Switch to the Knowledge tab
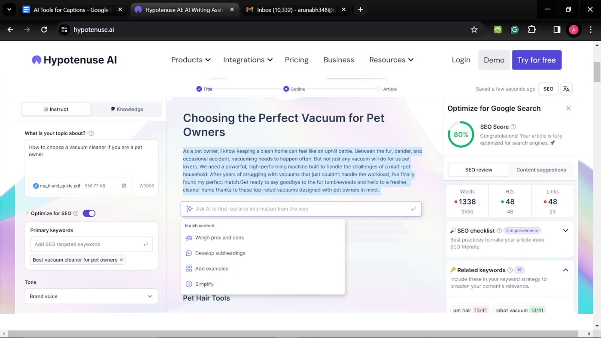Screen dimensions: 601x338 (127, 109)
